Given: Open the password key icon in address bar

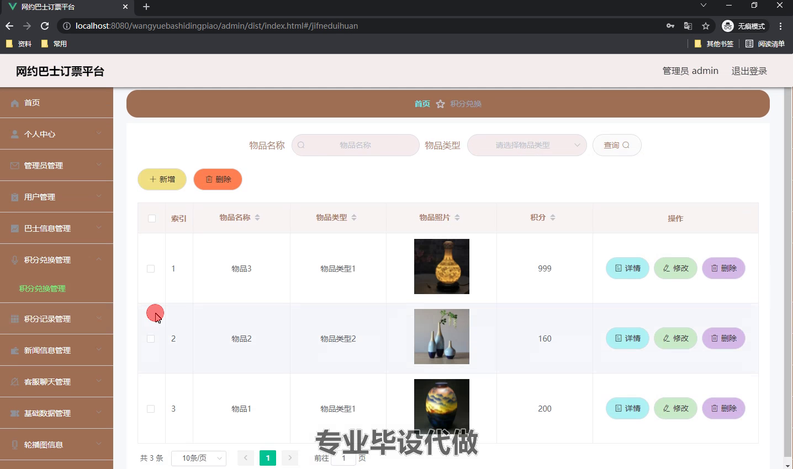Looking at the screenshot, I should (670, 26).
